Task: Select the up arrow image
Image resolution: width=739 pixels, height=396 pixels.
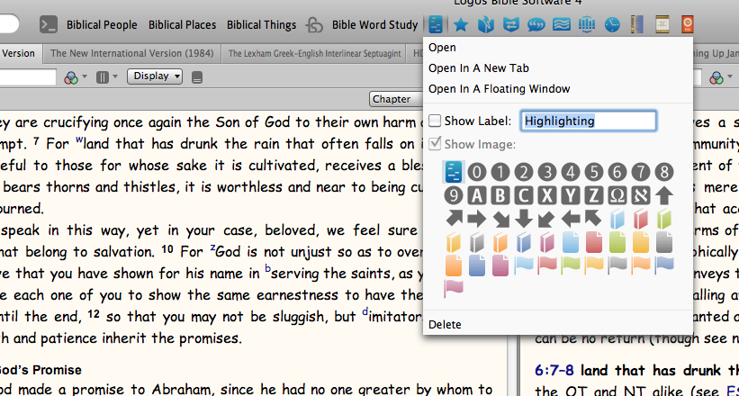Action: (x=664, y=195)
